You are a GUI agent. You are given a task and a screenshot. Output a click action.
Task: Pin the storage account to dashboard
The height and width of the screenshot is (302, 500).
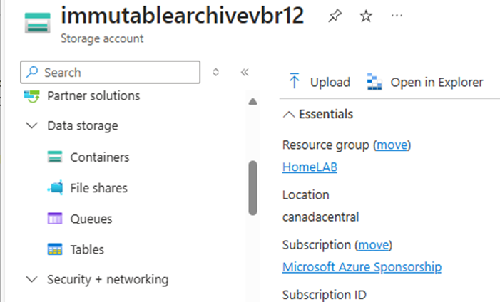point(335,16)
